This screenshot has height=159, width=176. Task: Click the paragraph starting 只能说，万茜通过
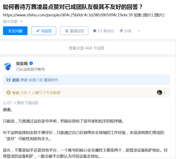tap(63, 121)
